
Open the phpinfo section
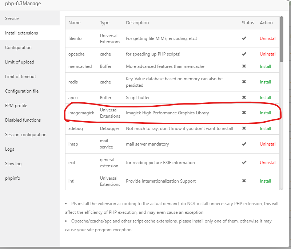[x=30, y=178]
